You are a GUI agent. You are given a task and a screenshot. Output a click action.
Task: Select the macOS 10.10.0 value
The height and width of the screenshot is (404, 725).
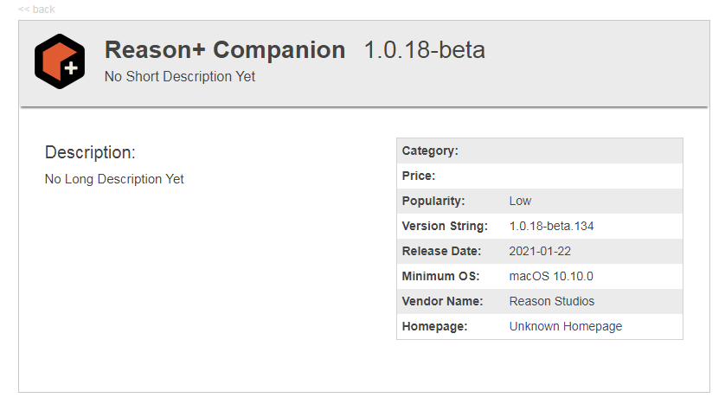click(x=551, y=276)
